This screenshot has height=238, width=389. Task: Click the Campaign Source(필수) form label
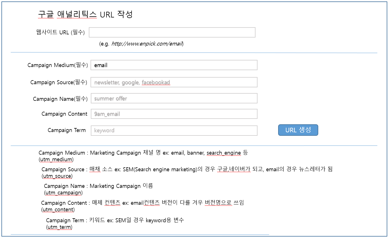pyautogui.click(x=59, y=82)
